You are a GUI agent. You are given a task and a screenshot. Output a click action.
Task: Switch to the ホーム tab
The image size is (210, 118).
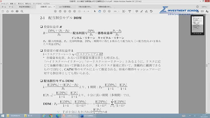(x=4, y=7)
